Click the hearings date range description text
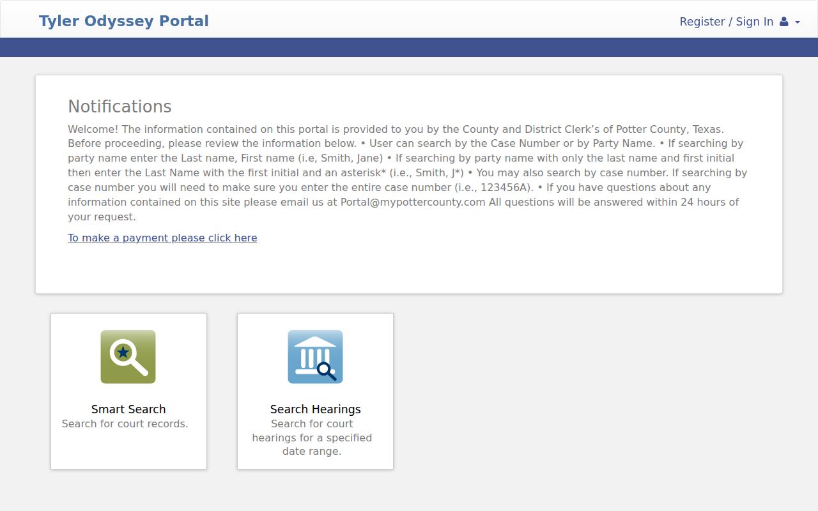This screenshot has width=818, height=511. pyautogui.click(x=312, y=438)
